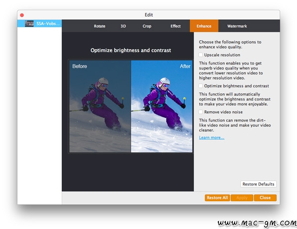
Task: Click the Apply button
Action: click(x=242, y=198)
